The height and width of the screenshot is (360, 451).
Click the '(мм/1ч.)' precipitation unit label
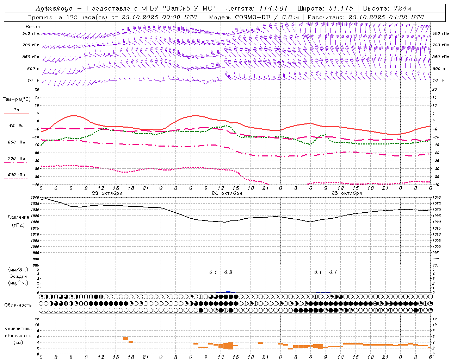click(18, 283)
